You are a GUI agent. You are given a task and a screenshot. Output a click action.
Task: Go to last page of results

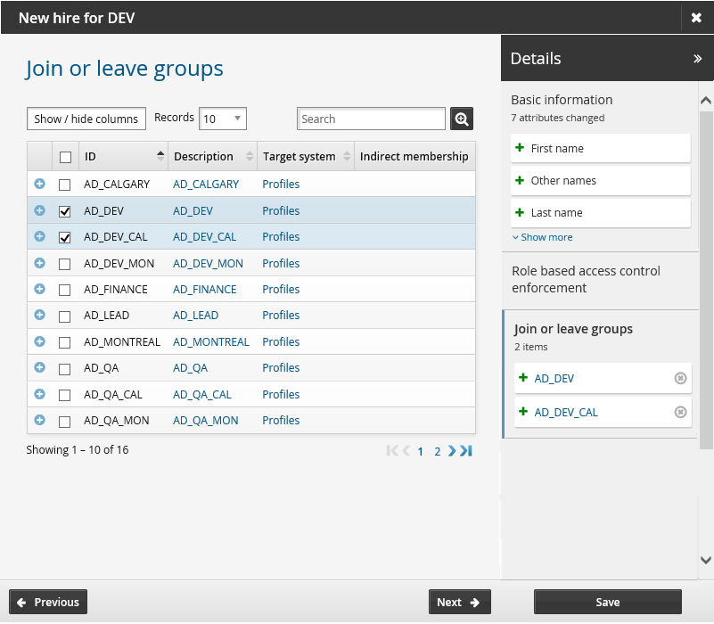pyautogui.click(x=466, y=451)
